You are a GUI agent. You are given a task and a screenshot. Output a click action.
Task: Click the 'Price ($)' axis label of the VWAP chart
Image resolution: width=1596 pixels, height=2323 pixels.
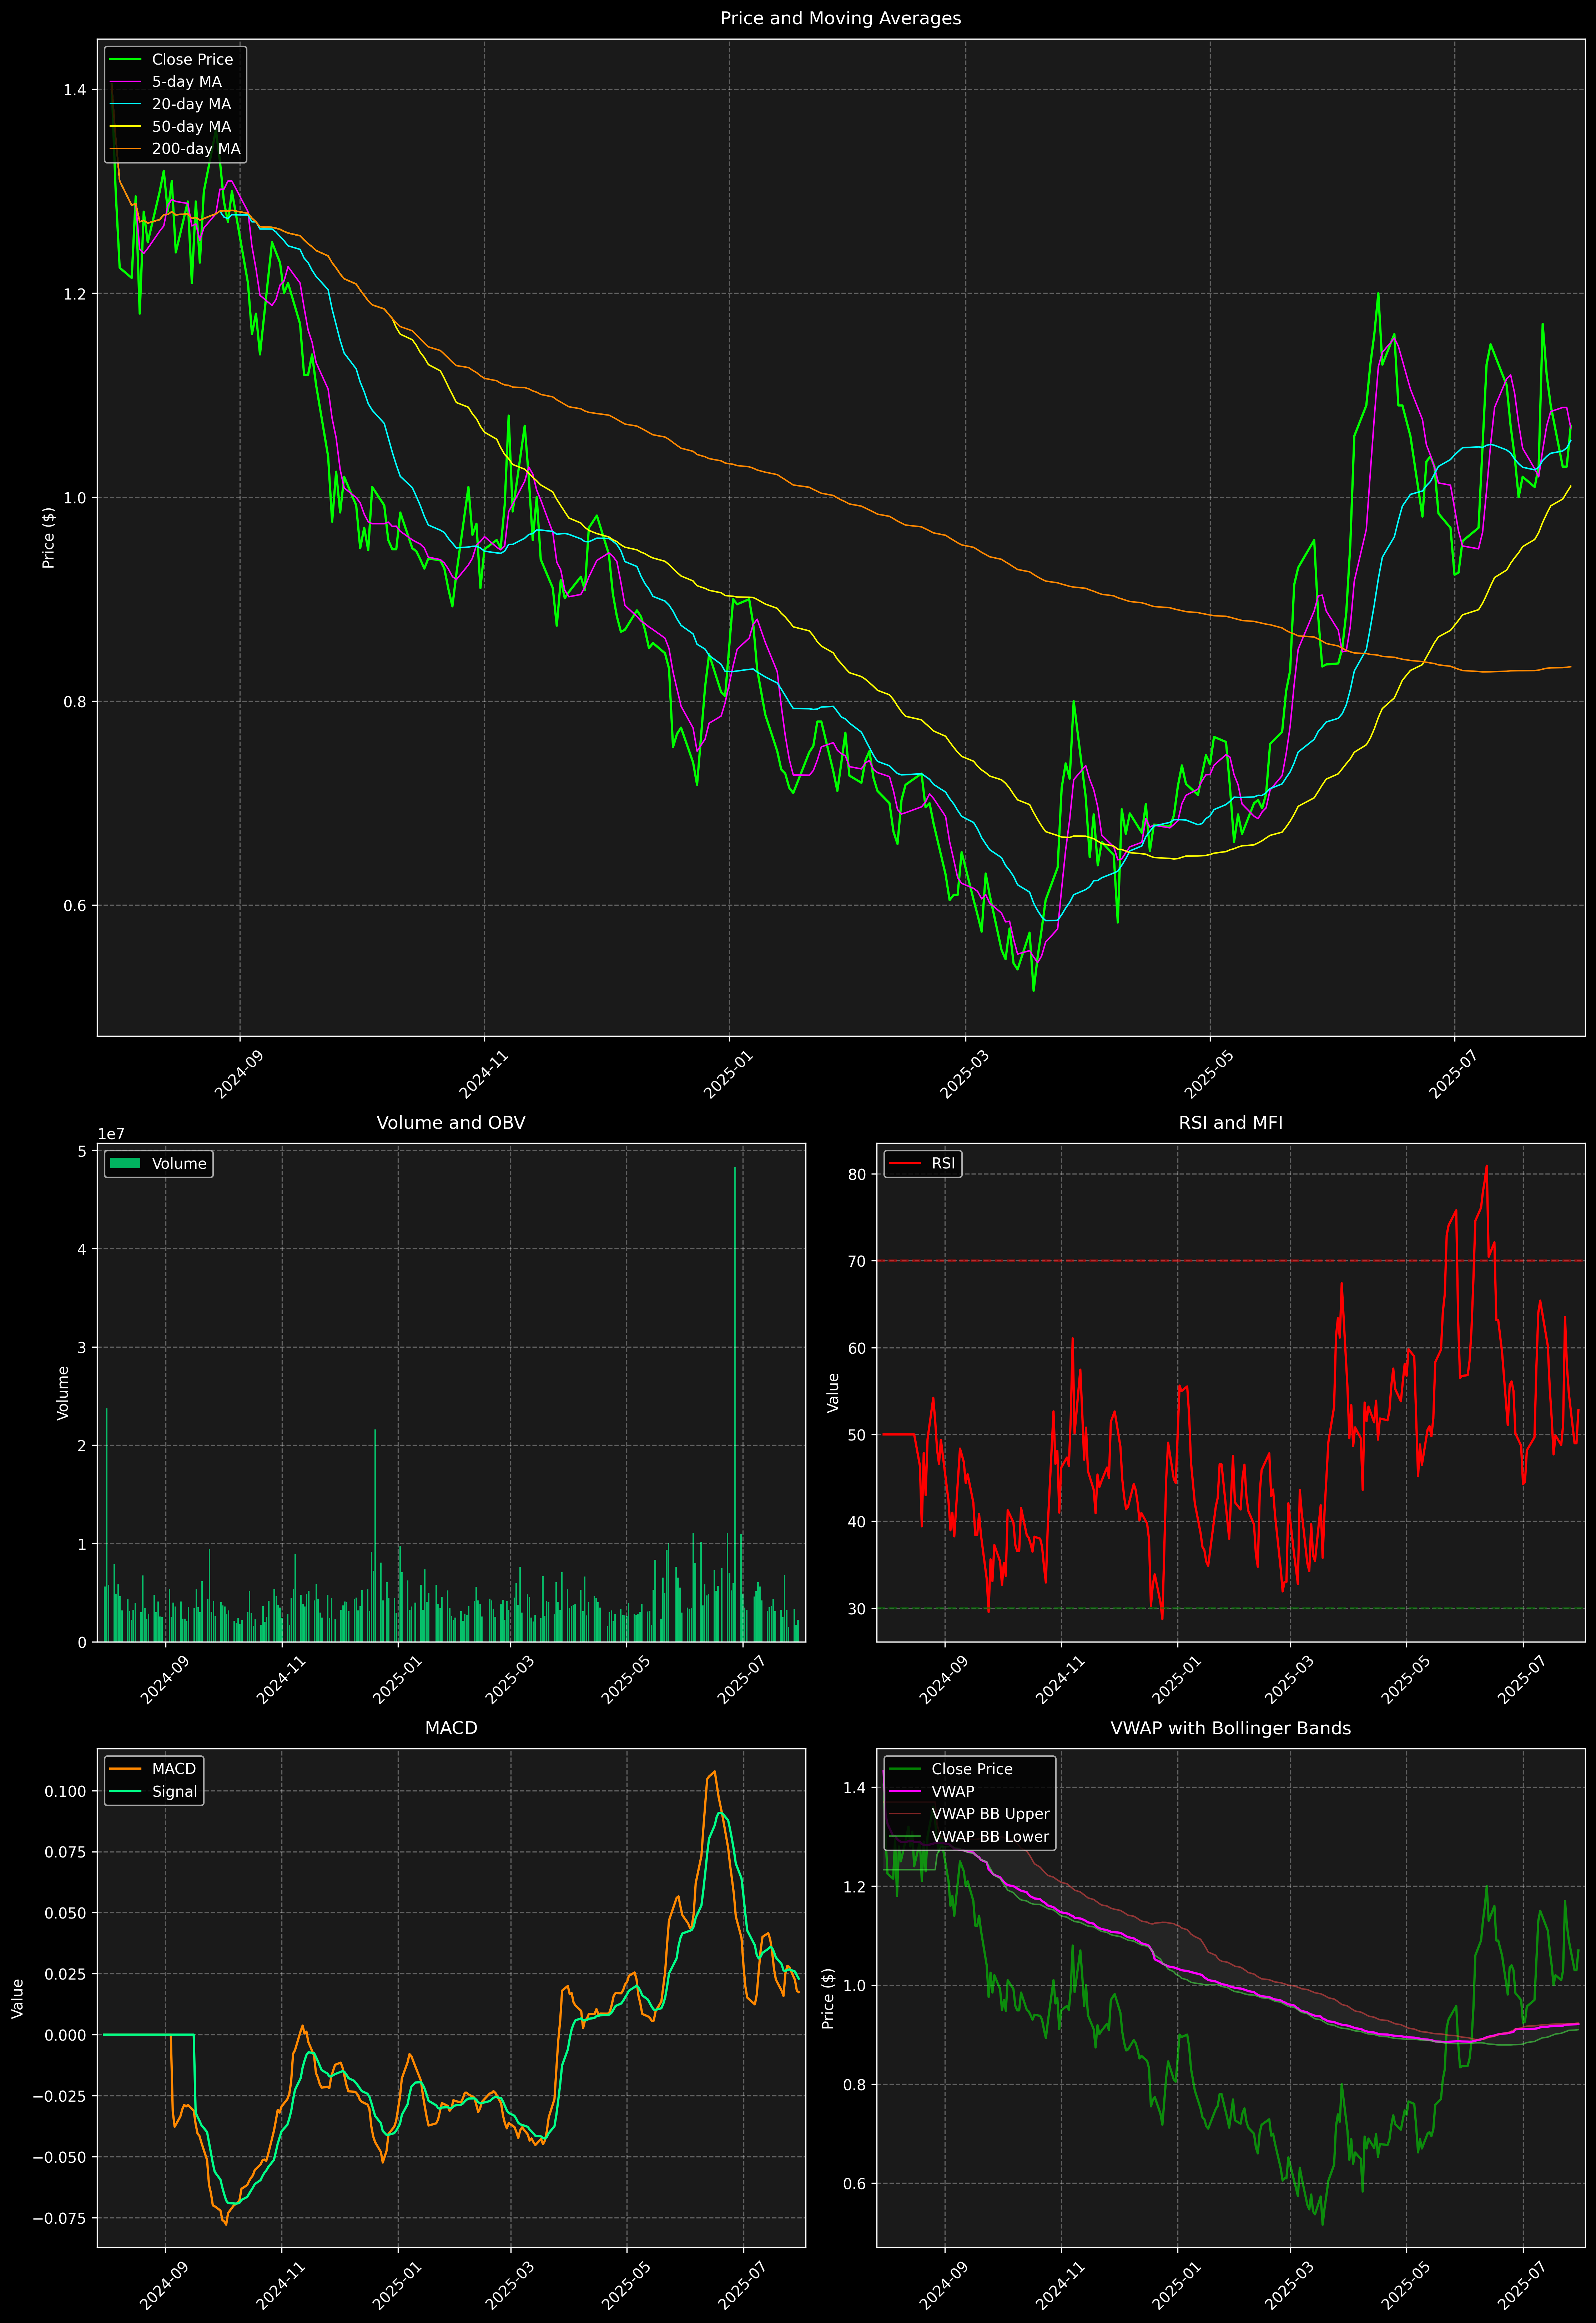point(828,1998)
